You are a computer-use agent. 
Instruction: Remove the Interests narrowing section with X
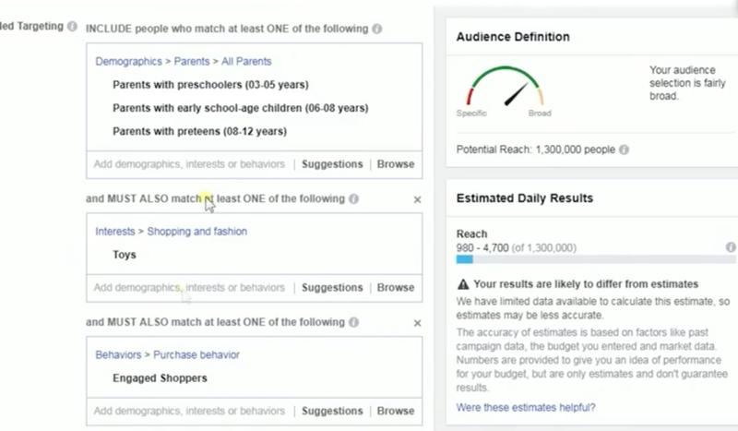pos(417,199)
